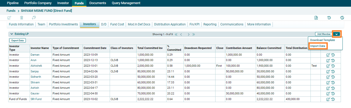
Task: Click the edit fund pencil icon in toolbar
Action: [9, 18]
